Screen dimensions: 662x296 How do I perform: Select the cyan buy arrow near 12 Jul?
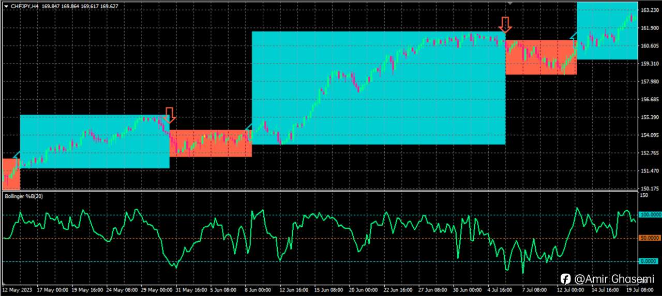(573, 36)
